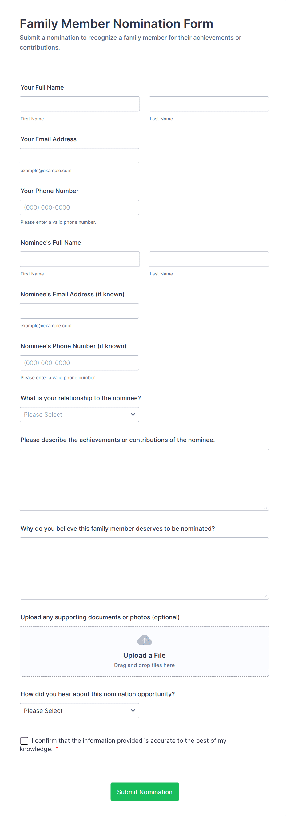Click the Nominee's Phone Number field
The width and height of the screenshot is (286, 816).
79,363
